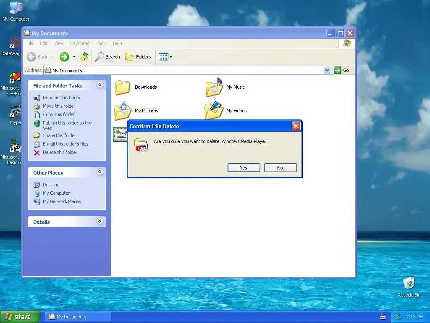The image size is (430, 323).
Task: Click E-mail this folder's files
Action: point(66,144)
